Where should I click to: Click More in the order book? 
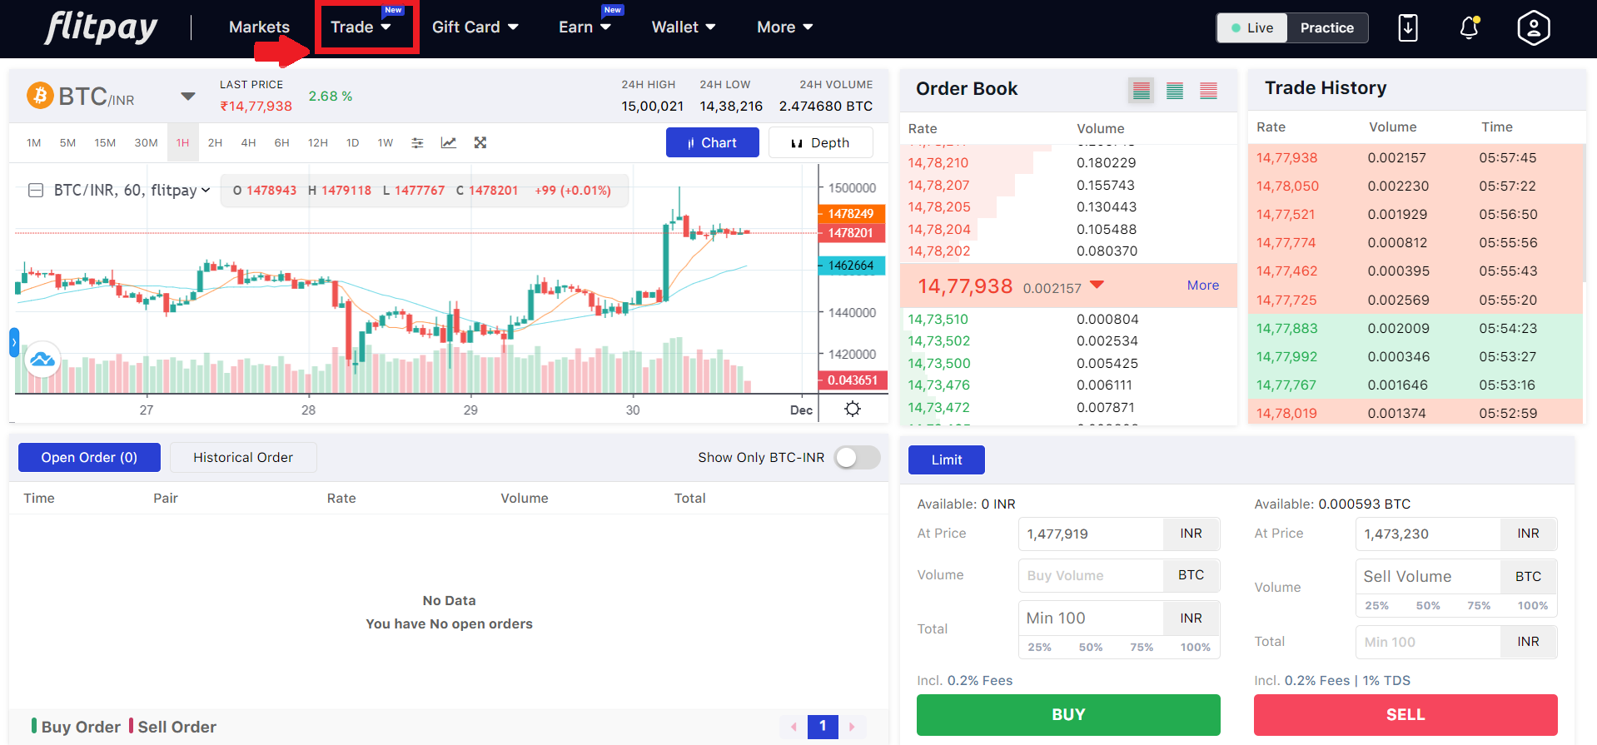1203,285
